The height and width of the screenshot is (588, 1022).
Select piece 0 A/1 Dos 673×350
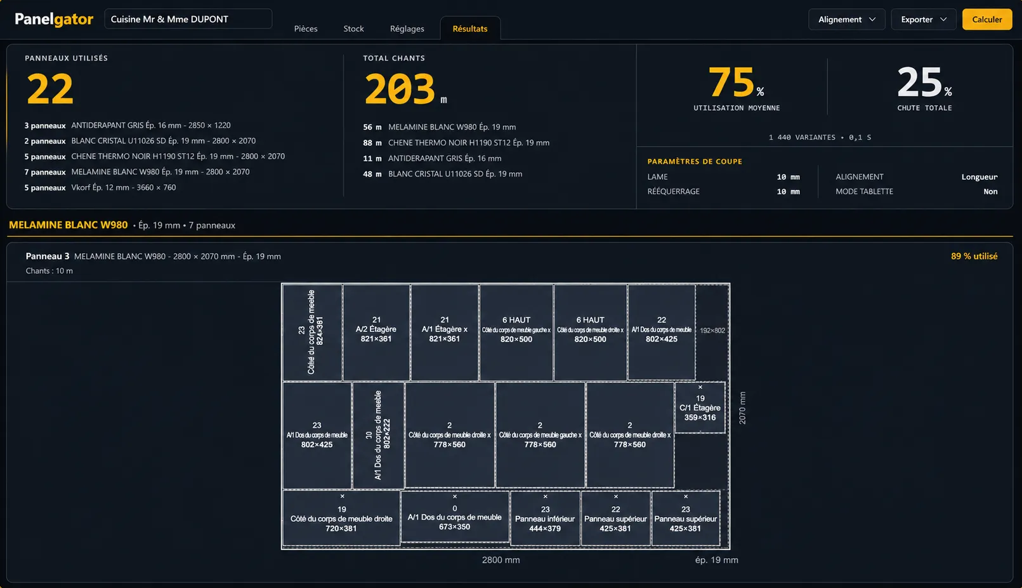455,517
